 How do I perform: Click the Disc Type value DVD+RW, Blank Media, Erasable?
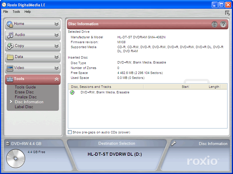[x=142, y=62]
